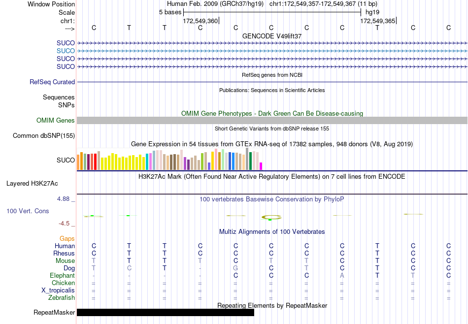Select the Dog species row label
Viewport: 468px width, 324px height.
(x=69, y=268)
